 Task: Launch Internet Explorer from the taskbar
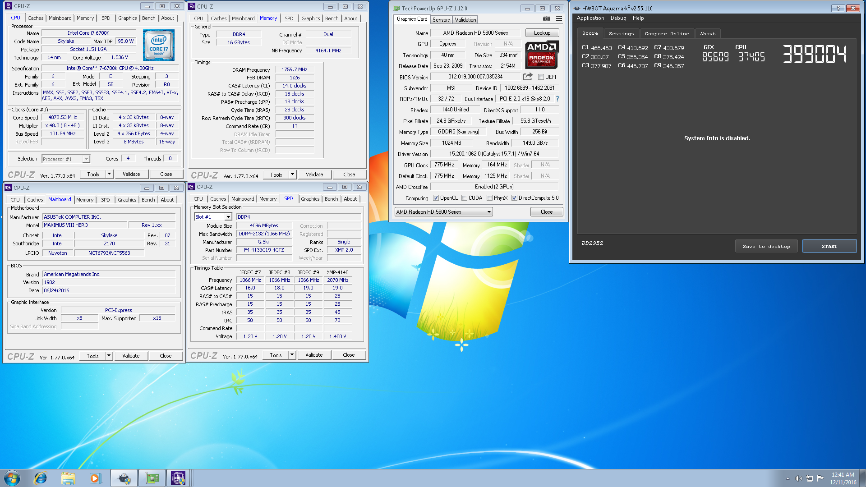pos(41,478)
